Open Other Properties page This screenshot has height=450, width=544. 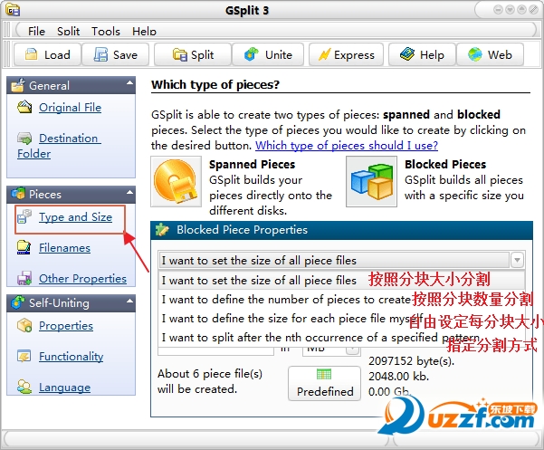click(82, 278)
